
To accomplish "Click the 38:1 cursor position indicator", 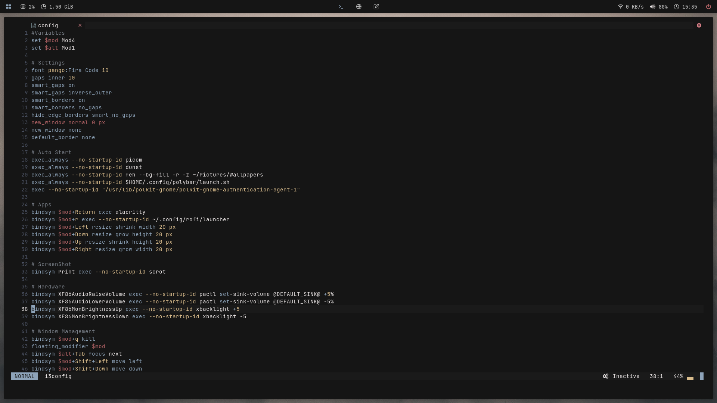I will tap(657, 376).
